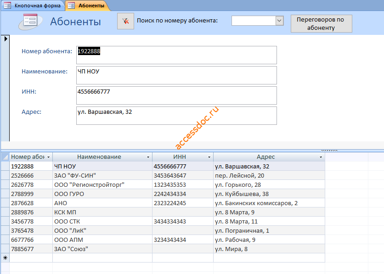The height and width of the screenshot is (274, 384).
Task: Open the Номер абонента column filter arrow
Action: tap(49, 157)
